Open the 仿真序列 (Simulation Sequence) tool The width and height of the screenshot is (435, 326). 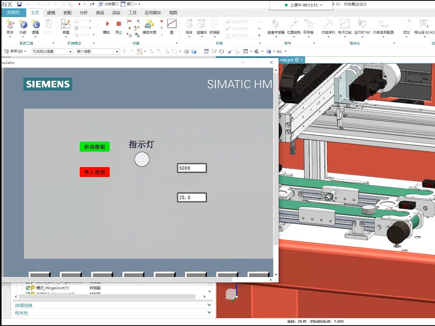[x=328, y=28]
